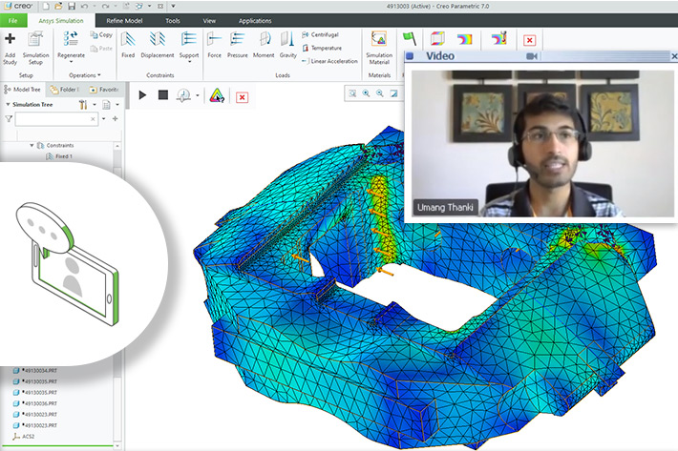Stop the running simulation
Screen dimensions: 678x451
click(x=162, y=95)
